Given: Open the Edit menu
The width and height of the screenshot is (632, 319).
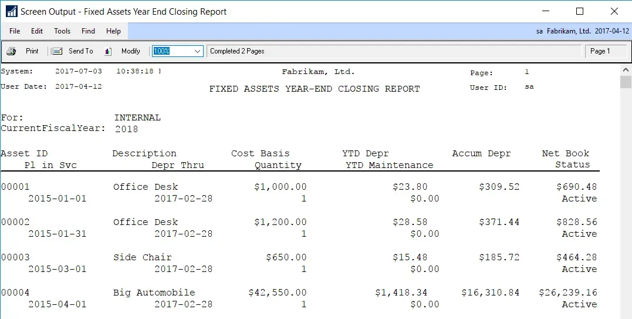Looking at the screenshot, I should click(x=37, y=31).
